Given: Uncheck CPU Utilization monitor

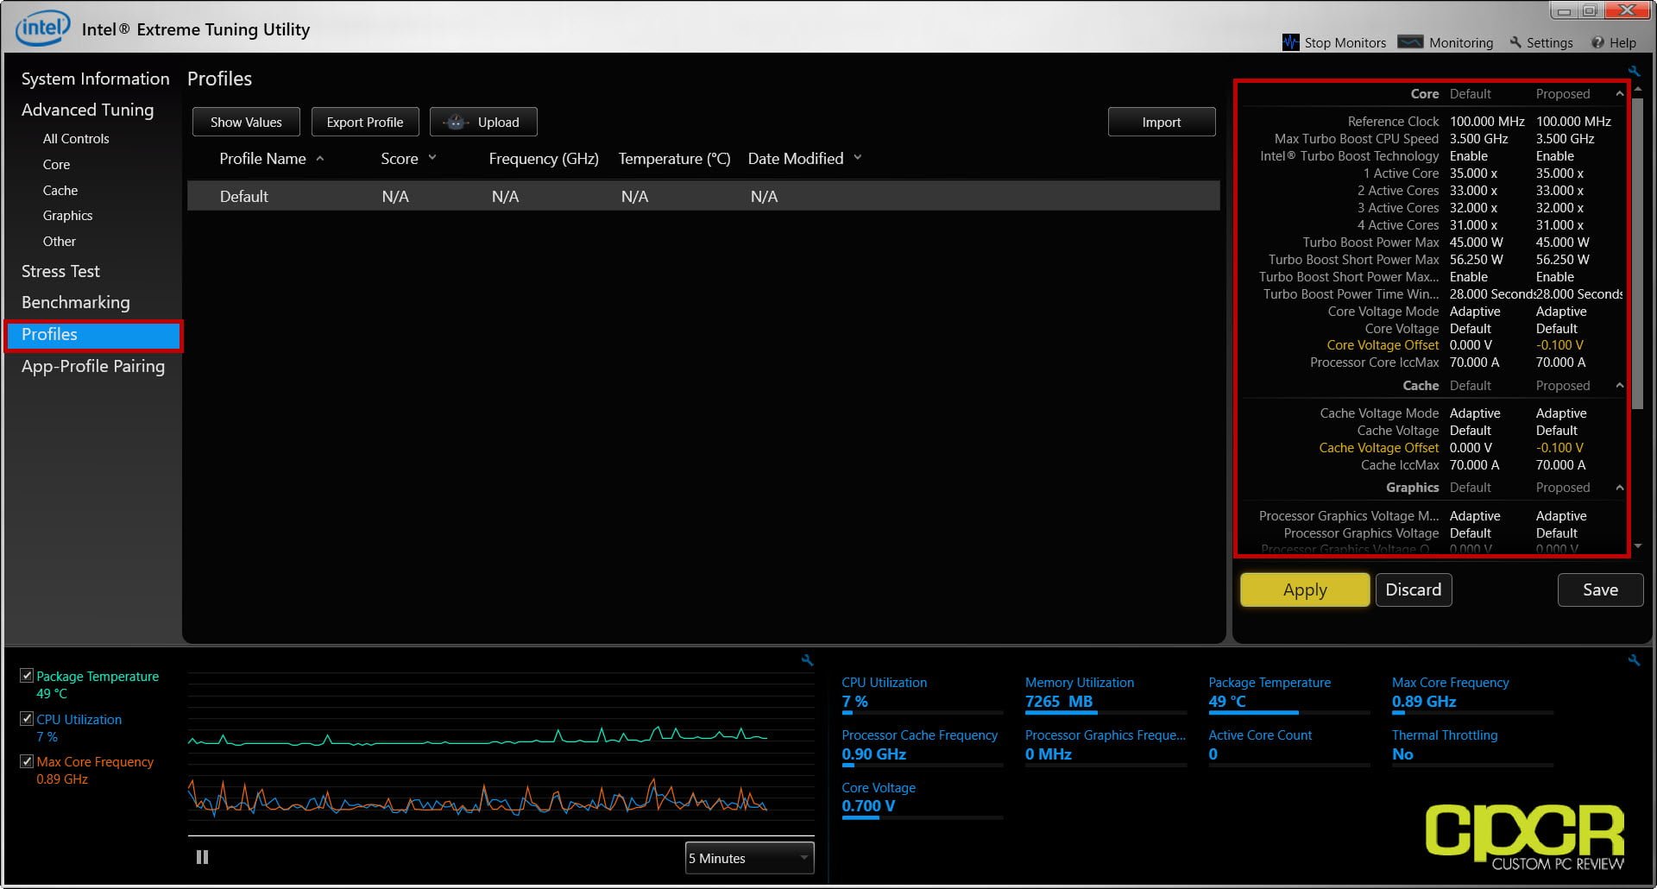Looking at the screenshot, I should point(27,718).
